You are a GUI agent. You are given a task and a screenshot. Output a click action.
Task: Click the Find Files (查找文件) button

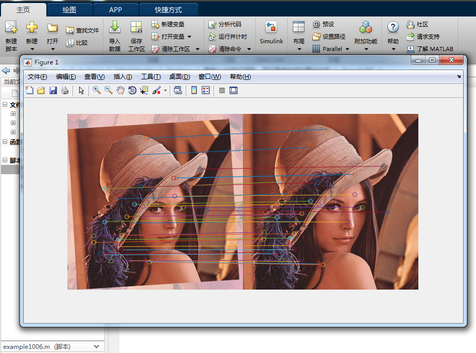tap(82, 30)
